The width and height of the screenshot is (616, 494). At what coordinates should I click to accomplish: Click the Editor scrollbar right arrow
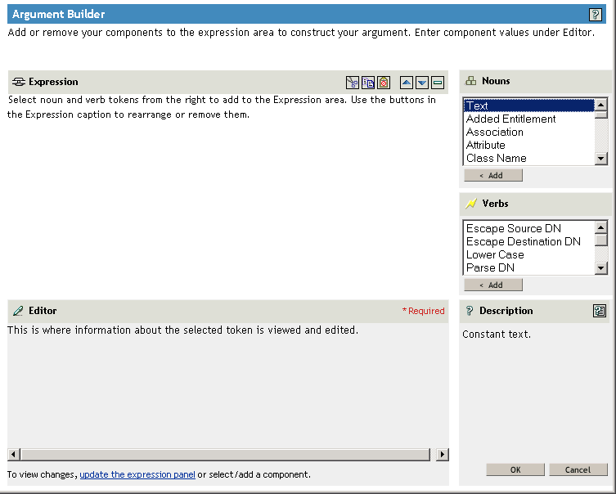click(443, 455)
